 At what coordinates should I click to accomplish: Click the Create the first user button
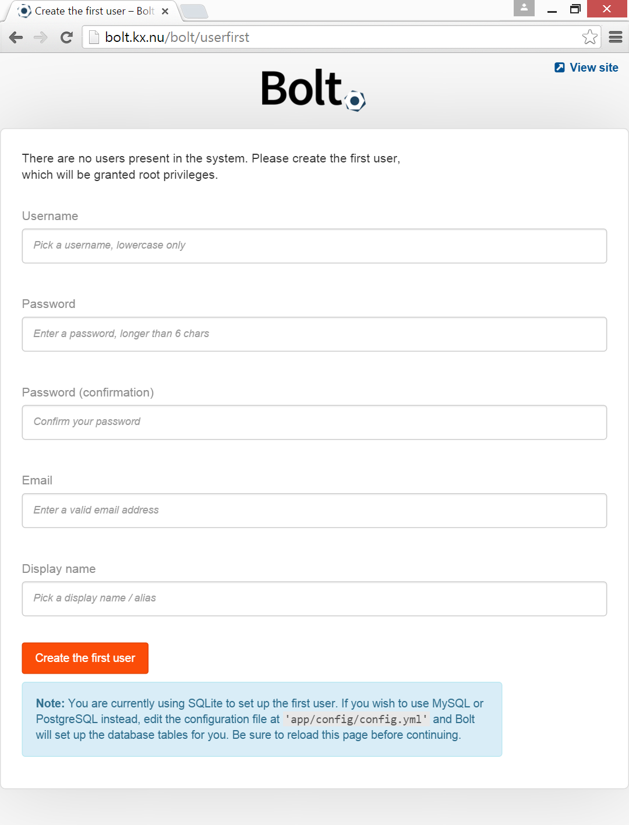[85, 658]
